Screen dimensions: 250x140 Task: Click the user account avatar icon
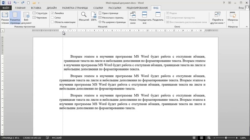pos(247,8)
